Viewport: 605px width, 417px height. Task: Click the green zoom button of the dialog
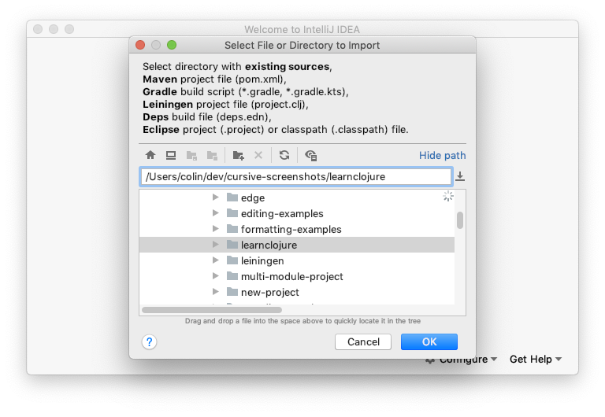pyautogui.click(x=172, y=45)
